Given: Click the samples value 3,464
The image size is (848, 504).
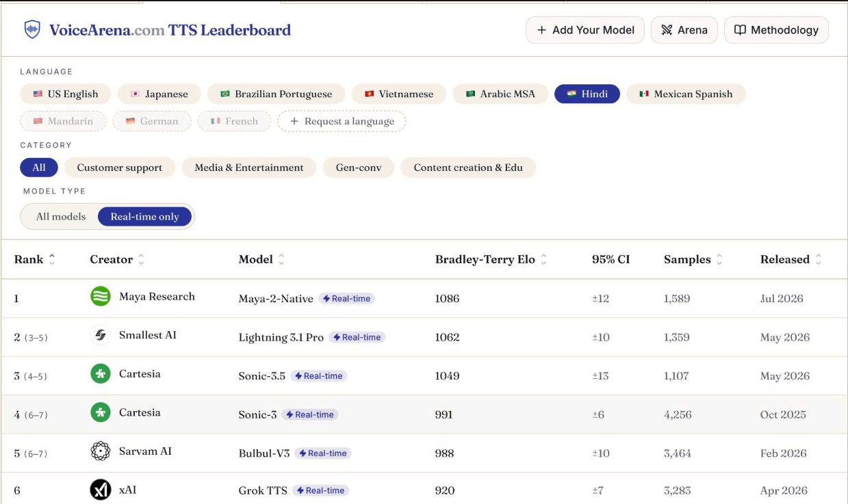Looking at the screenshot, I should (678, 453).
